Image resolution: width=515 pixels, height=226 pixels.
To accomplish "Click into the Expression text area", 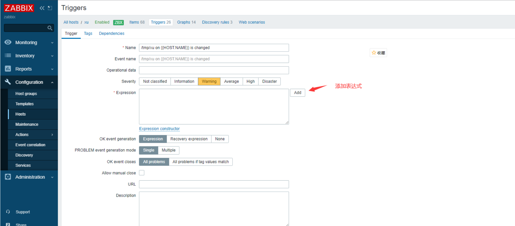I will point(214,107).
